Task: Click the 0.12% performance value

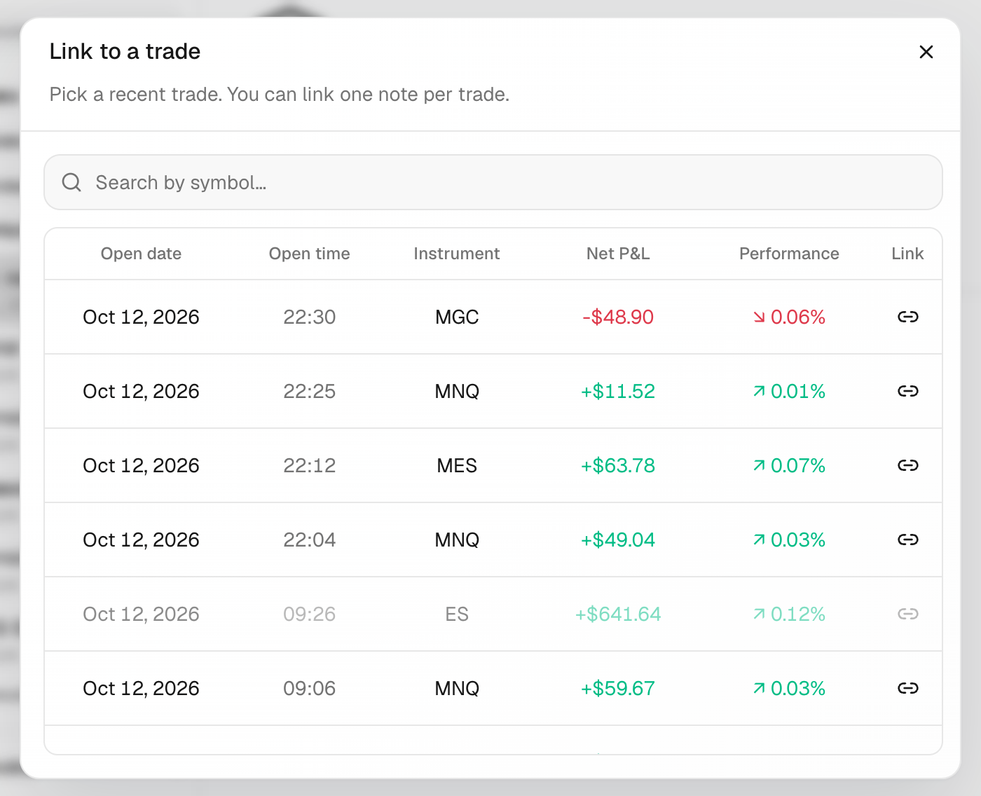Action: [x=797, y=614]
